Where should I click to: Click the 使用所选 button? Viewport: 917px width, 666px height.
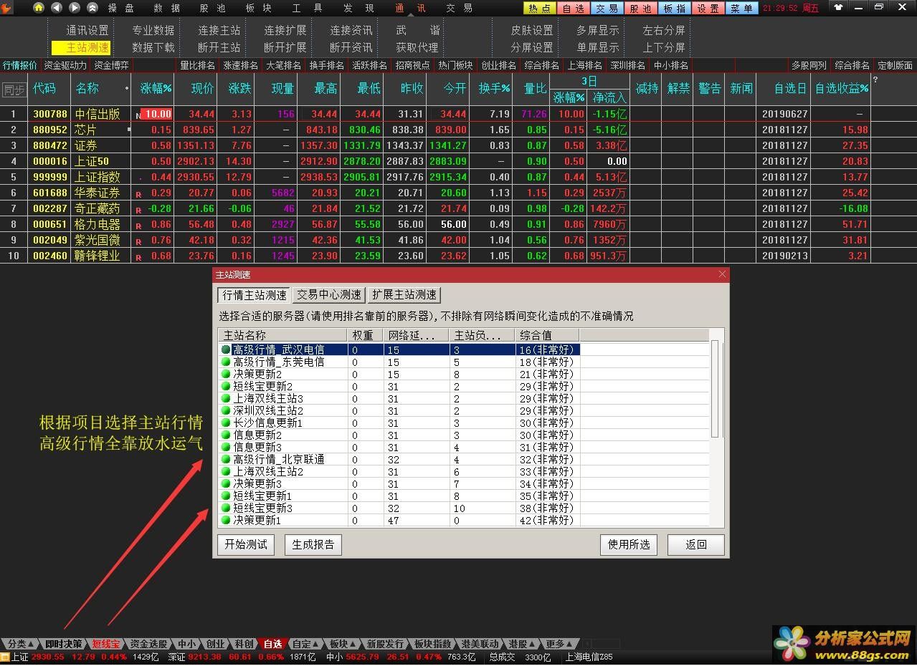click(629, 545)
